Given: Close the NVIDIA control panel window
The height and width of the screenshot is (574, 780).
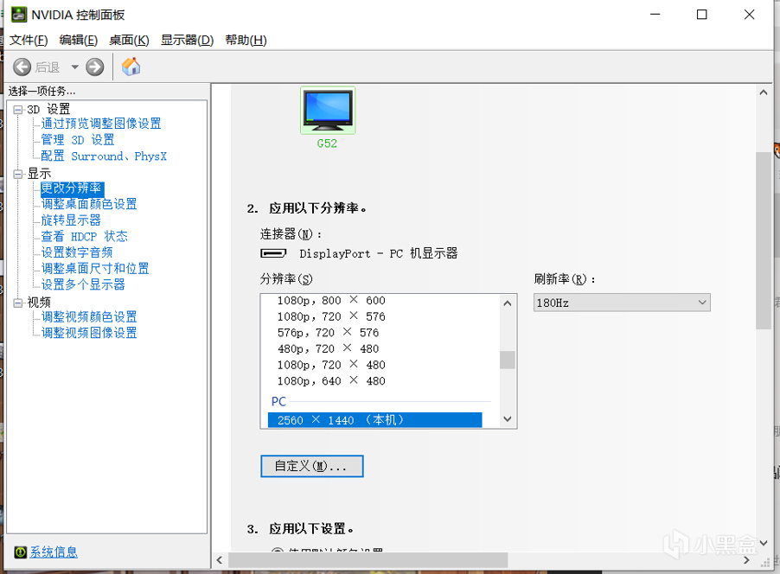Looking at the screenshot, I should pos(749,15).
